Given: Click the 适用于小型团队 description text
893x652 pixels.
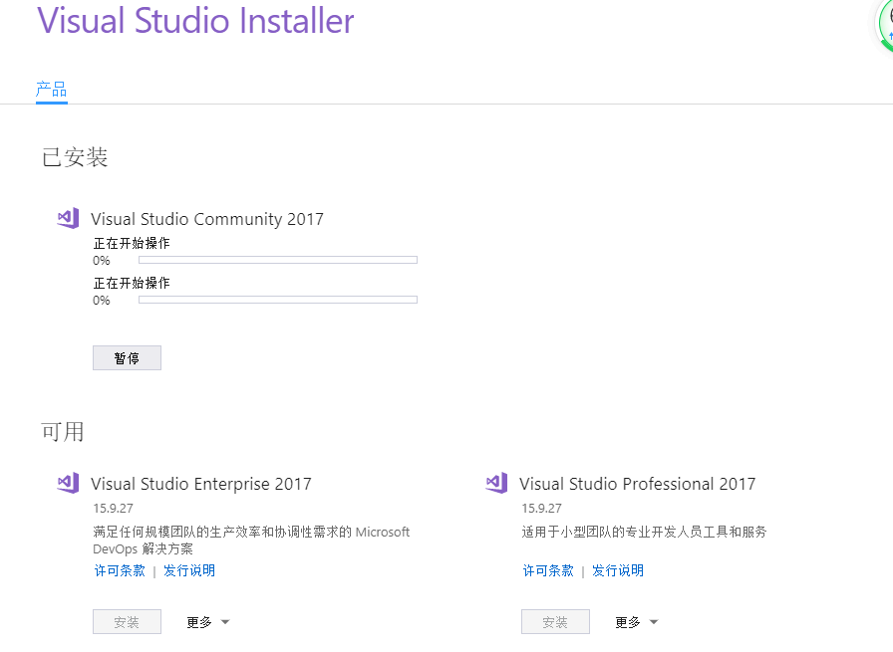Looking at the screenshot, I should (x=644, y=532).
